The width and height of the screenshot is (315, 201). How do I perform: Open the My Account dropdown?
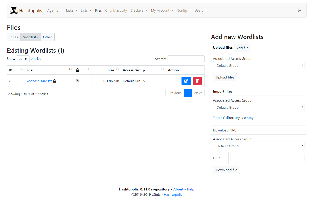click(x=162, y=10)
